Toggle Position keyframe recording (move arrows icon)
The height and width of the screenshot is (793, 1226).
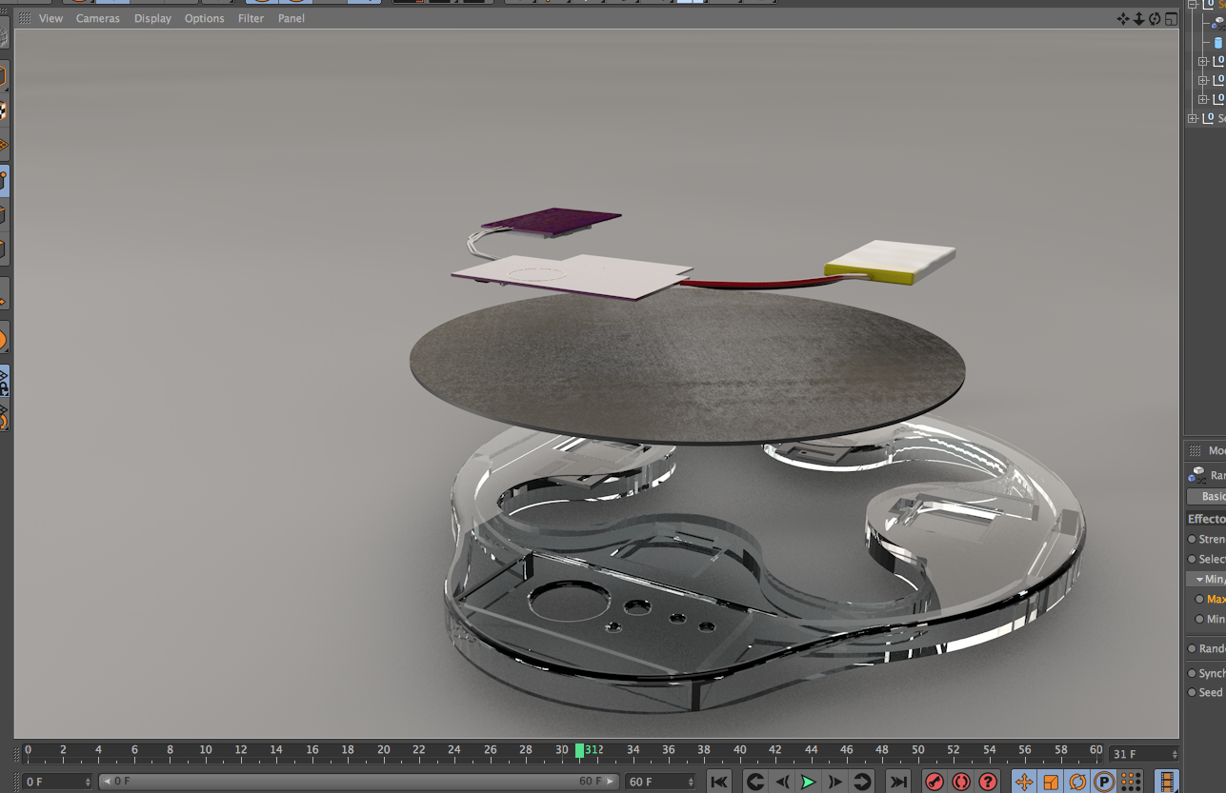pyautogui.click(x=1024, y=782)
